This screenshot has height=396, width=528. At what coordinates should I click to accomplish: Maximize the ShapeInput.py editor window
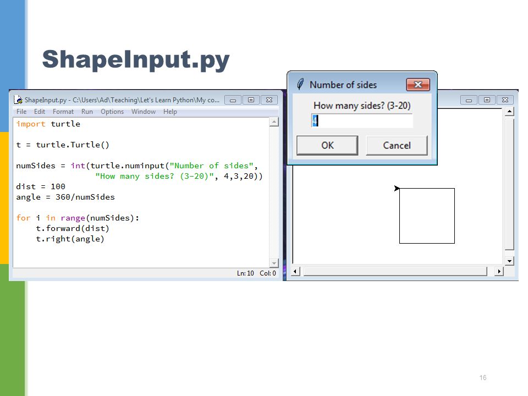pos(251,100)
